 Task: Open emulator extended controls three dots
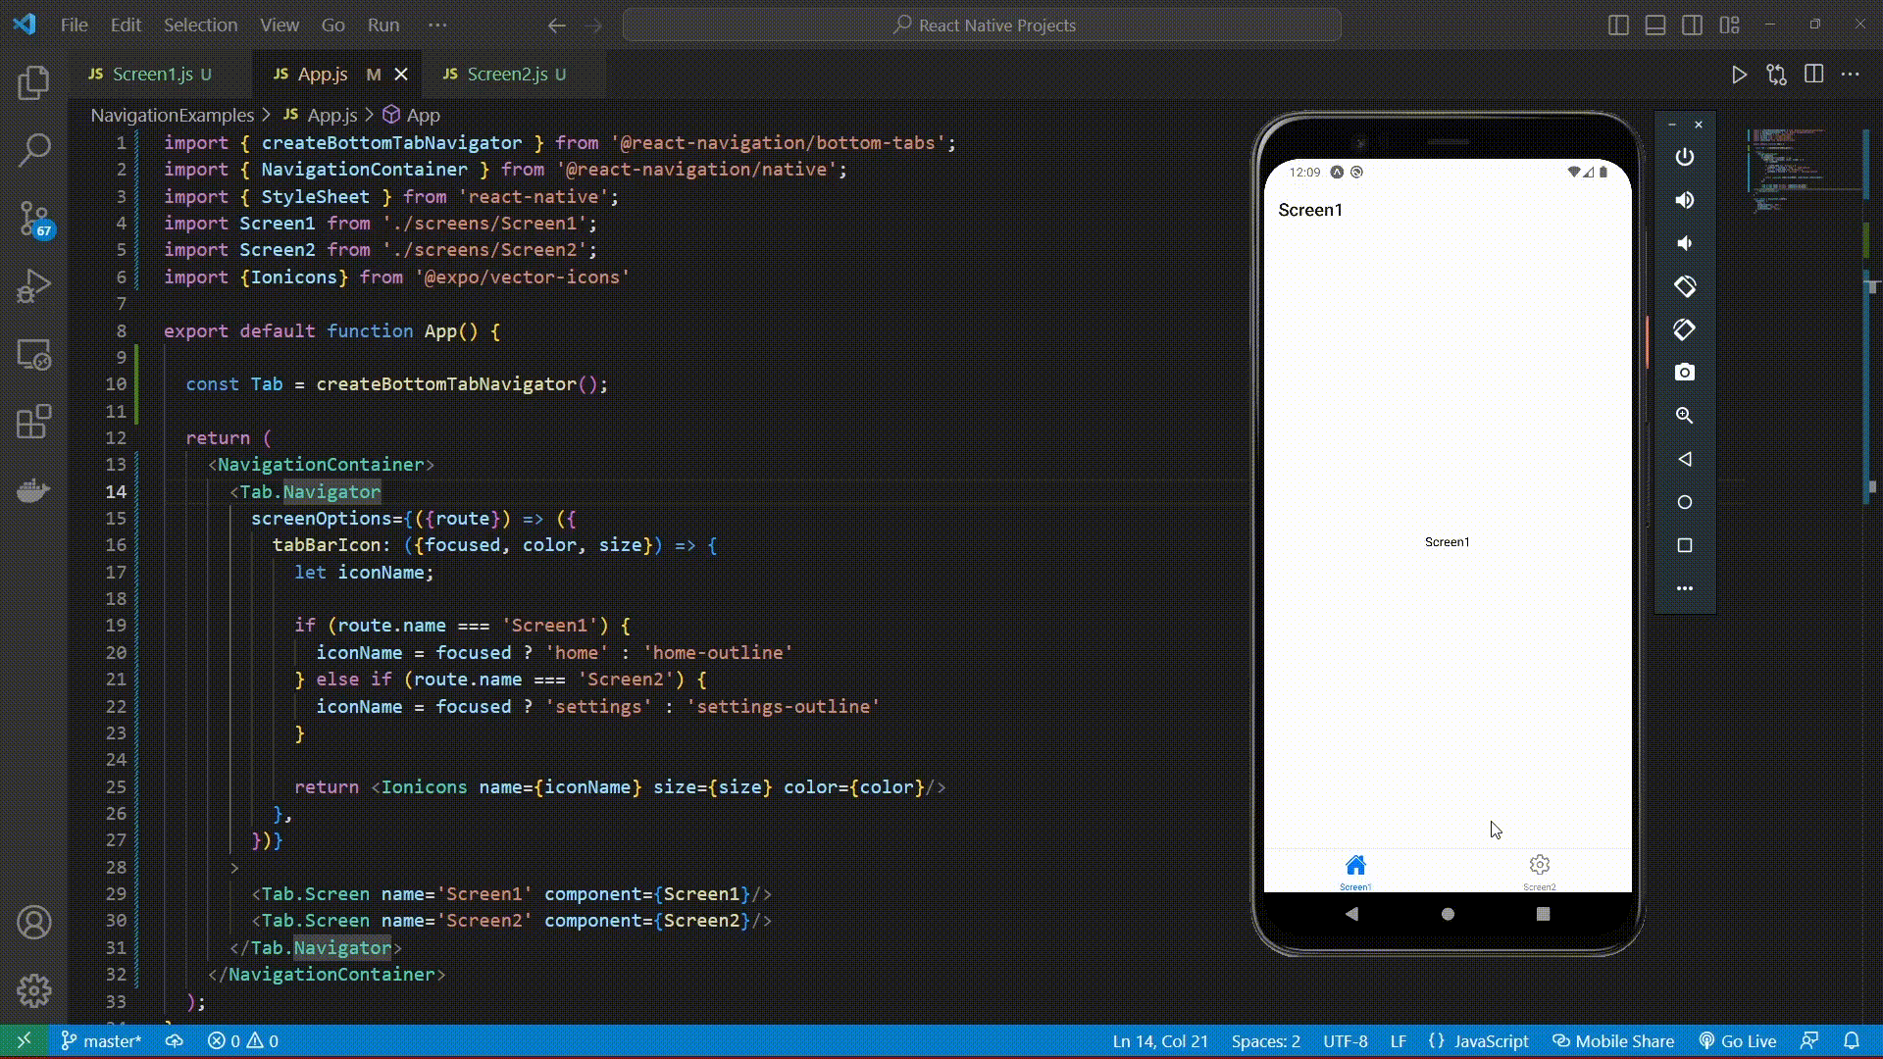click(1684, 588)
